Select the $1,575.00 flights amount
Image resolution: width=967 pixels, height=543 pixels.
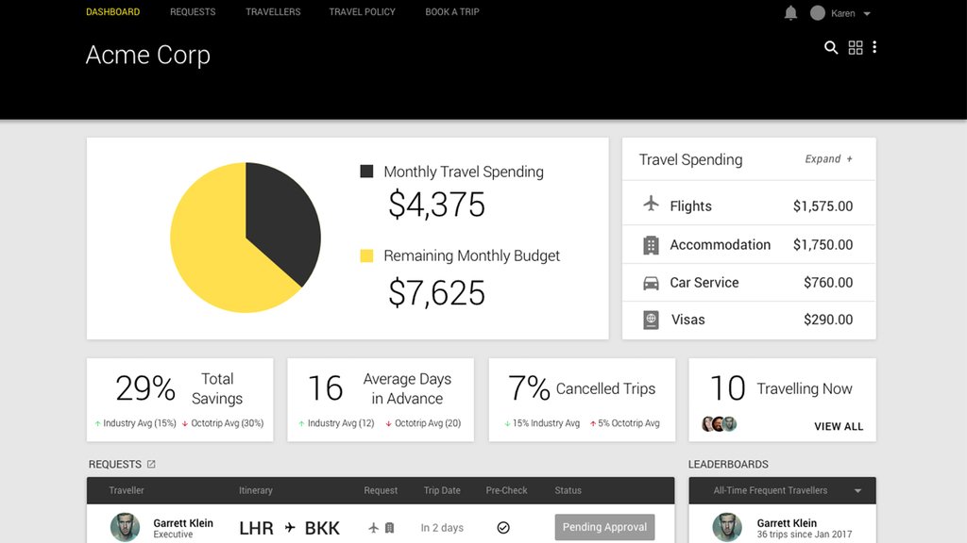coord(823,206)
